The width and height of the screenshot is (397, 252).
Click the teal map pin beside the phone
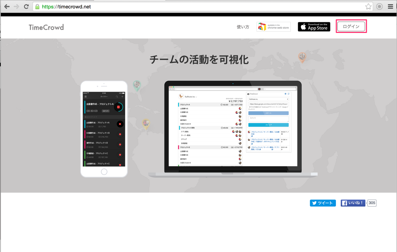137,85
